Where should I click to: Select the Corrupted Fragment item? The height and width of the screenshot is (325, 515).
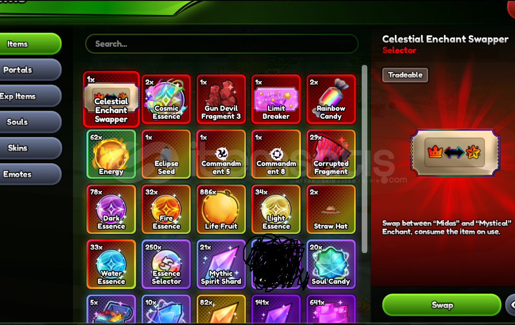click(331, 154)
